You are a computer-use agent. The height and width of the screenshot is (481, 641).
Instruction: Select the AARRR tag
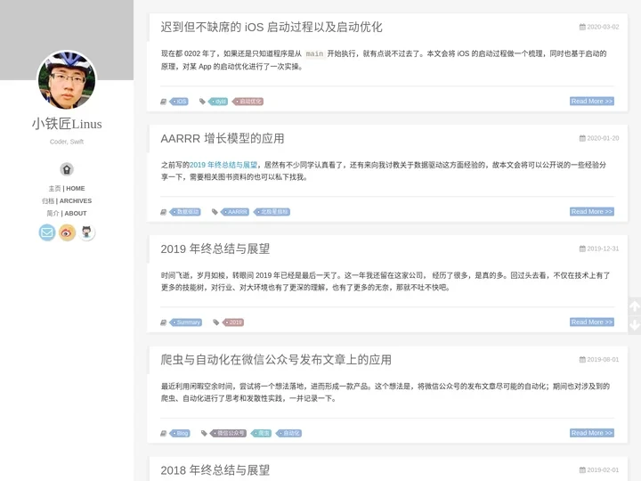(x=235, y=212)
